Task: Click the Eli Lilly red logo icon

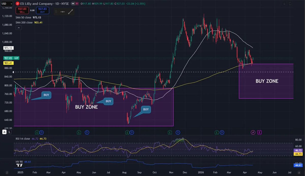Action: (x=17, y=4)
